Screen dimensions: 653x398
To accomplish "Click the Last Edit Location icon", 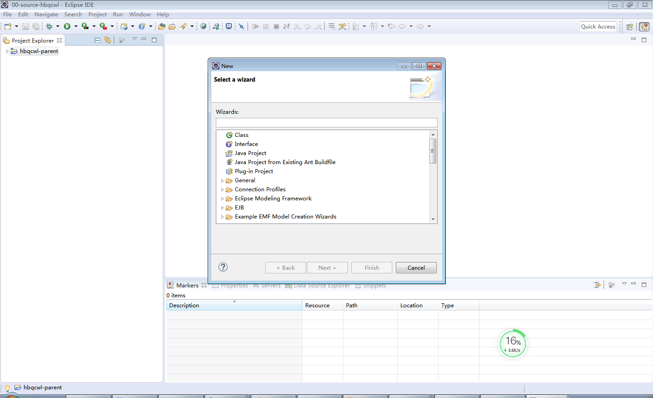I will pos(391,26).
